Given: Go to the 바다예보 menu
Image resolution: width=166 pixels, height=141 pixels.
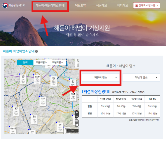Looking at the screenshot, I should [123, 5].
